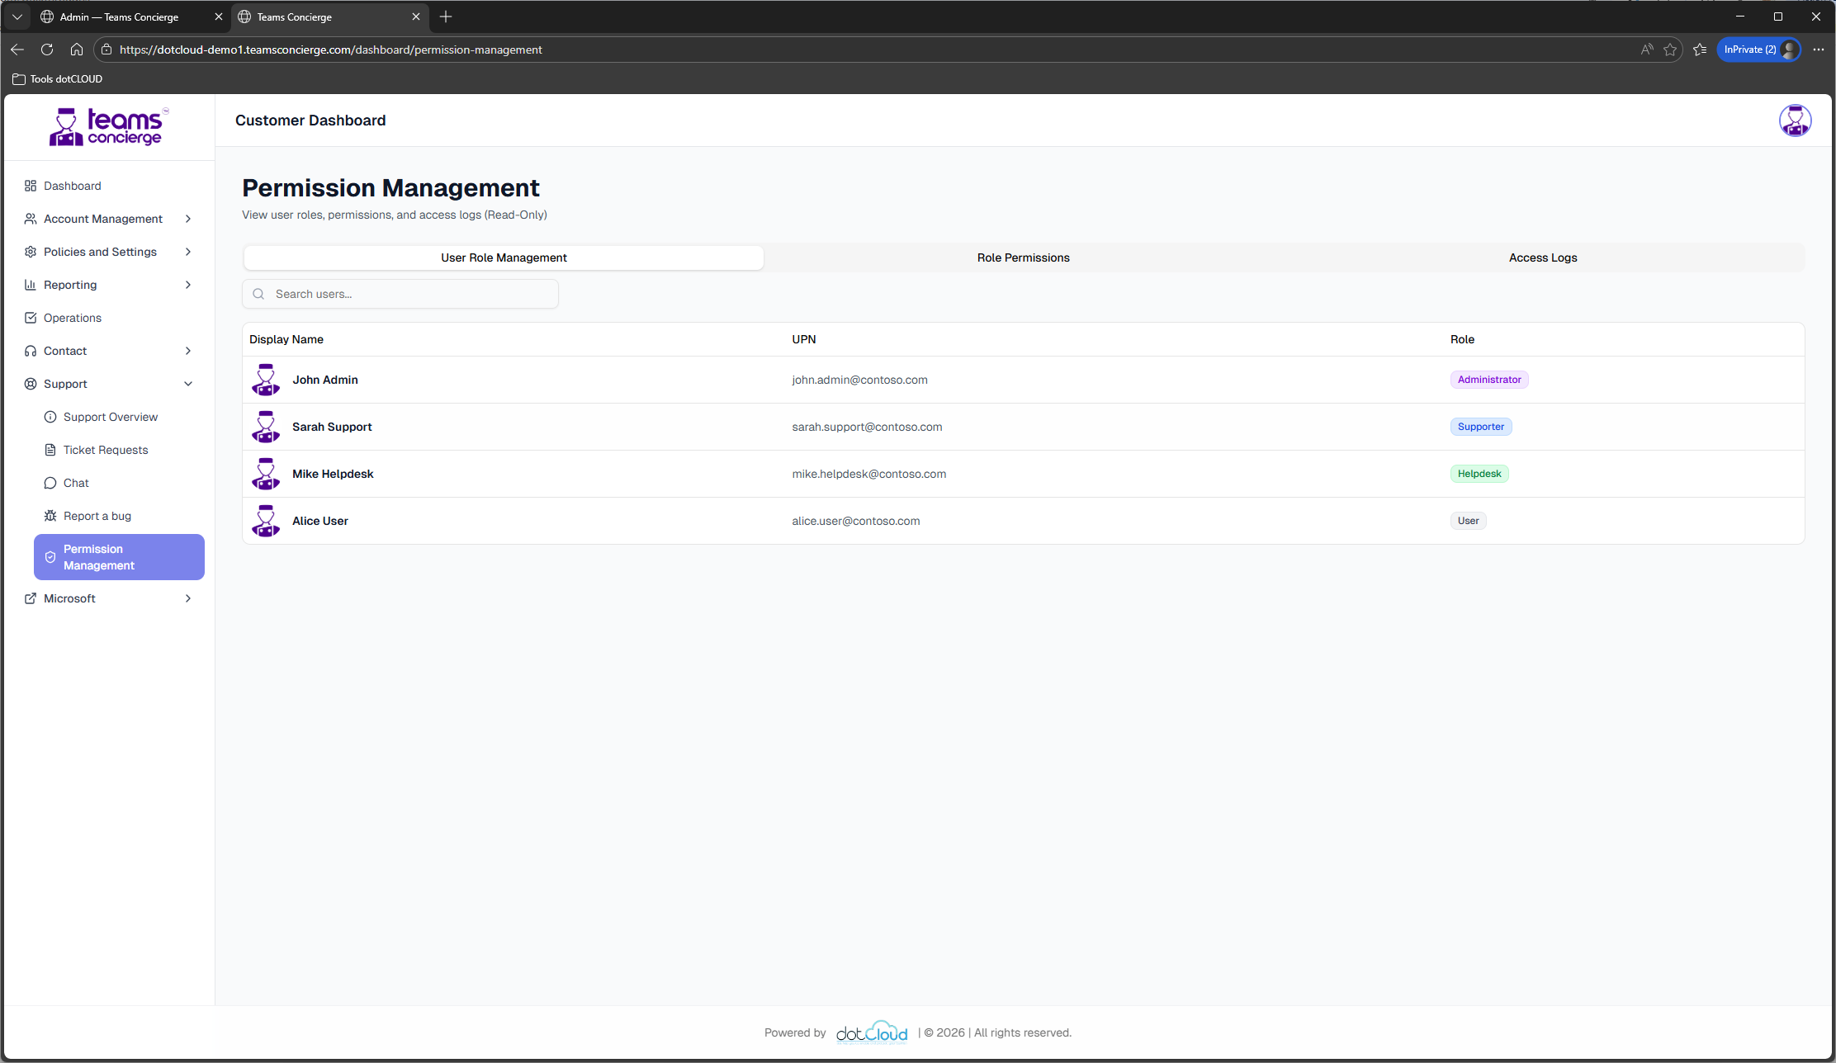Select the Account Management people icon
Screen dimensions: 1836x1063
pyautogui.click(x=30, y=219)
